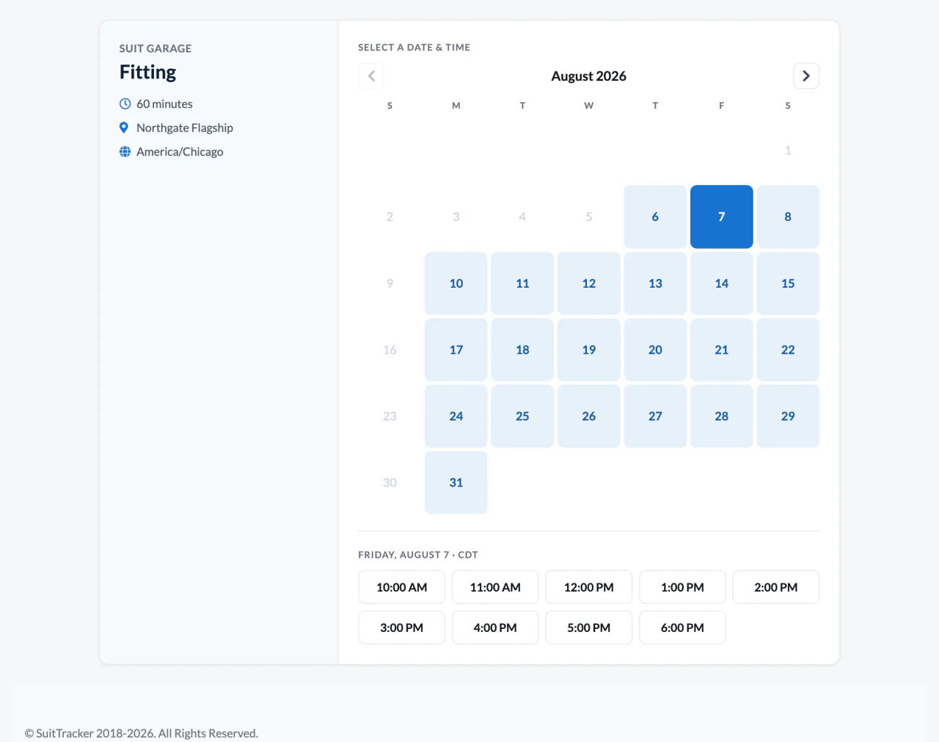The width and height of the screenshot is (939, 742).
Task: Select August 11 date
Action: pyautogui.click(x=522, y=283)
